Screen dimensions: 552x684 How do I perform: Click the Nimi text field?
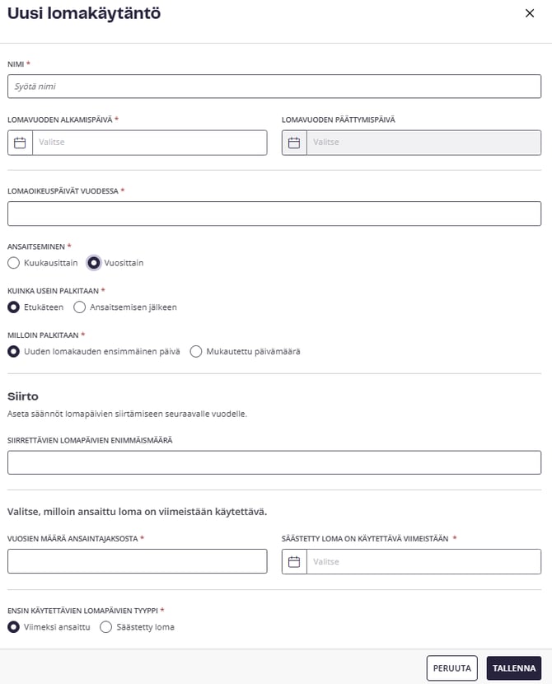[274, 87]
